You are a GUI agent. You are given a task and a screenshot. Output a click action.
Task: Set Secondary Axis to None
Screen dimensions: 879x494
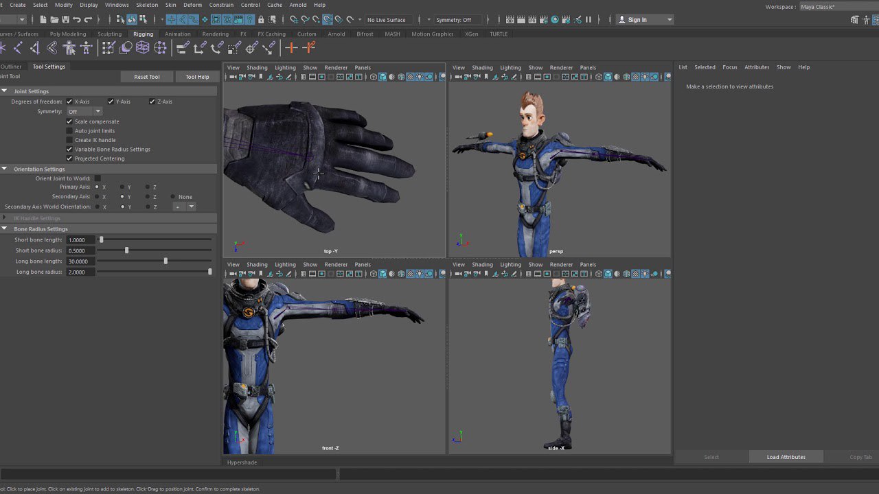tap(172, 197)
